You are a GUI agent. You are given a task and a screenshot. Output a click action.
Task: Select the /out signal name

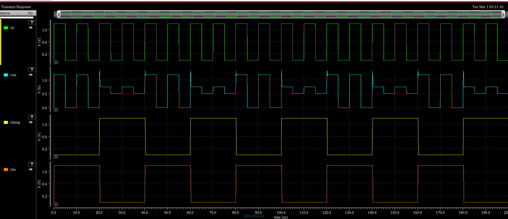pyautogui.click(x=13, y=75)
